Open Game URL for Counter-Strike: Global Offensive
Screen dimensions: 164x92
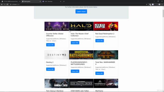point(50,45)
